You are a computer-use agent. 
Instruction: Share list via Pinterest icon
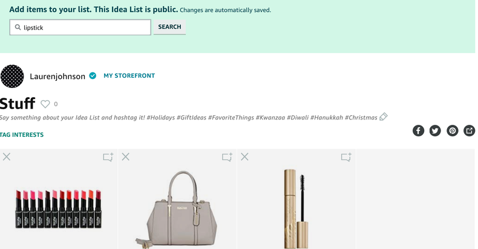(452, 130)
